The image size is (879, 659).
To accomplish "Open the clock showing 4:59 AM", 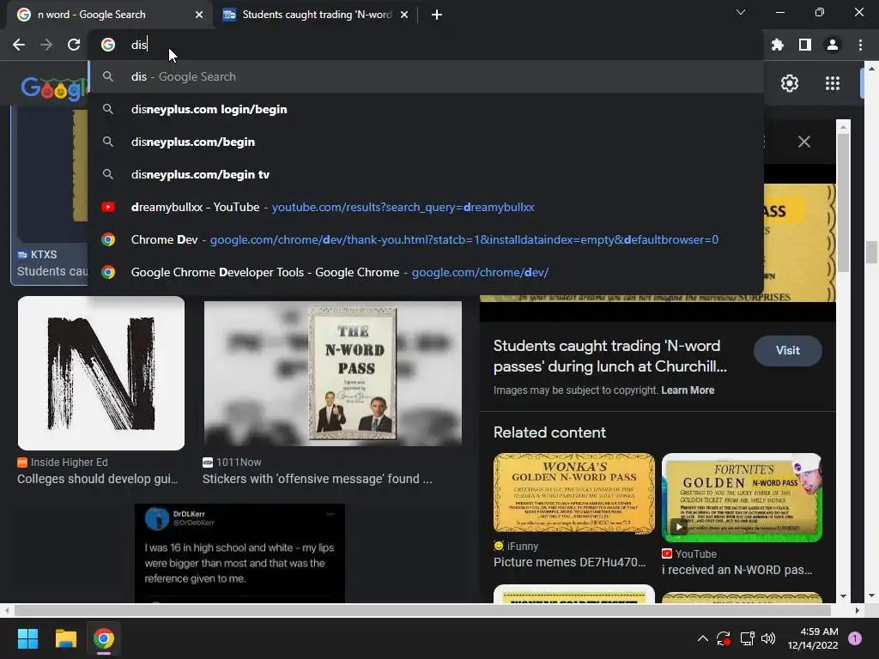I will pos(812,638).
